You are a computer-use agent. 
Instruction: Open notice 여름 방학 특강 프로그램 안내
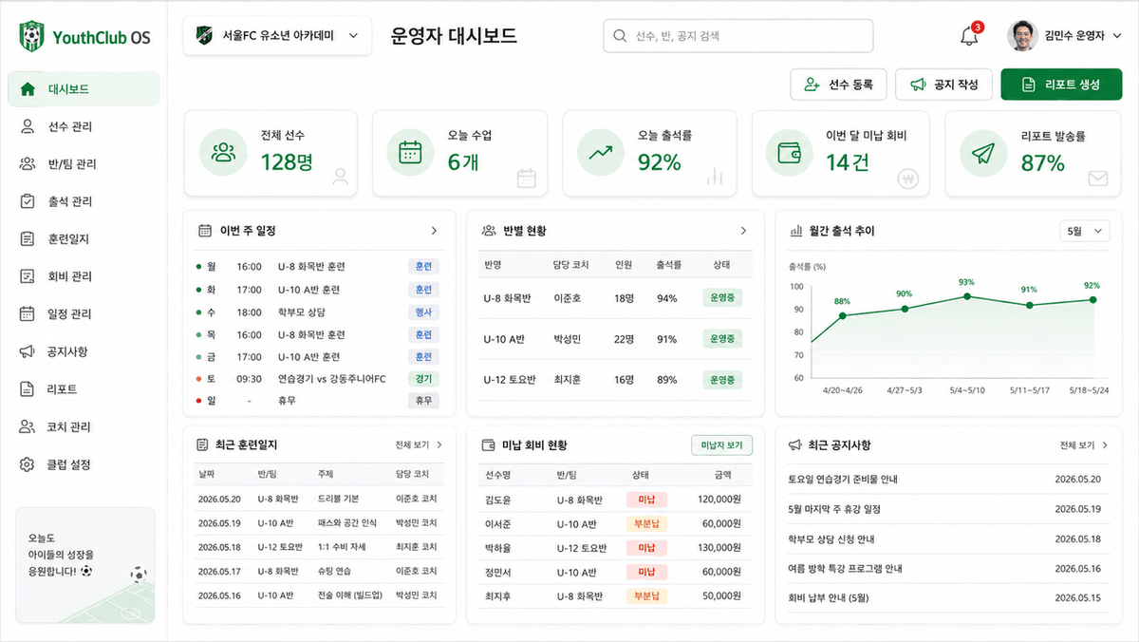point(845,569)
